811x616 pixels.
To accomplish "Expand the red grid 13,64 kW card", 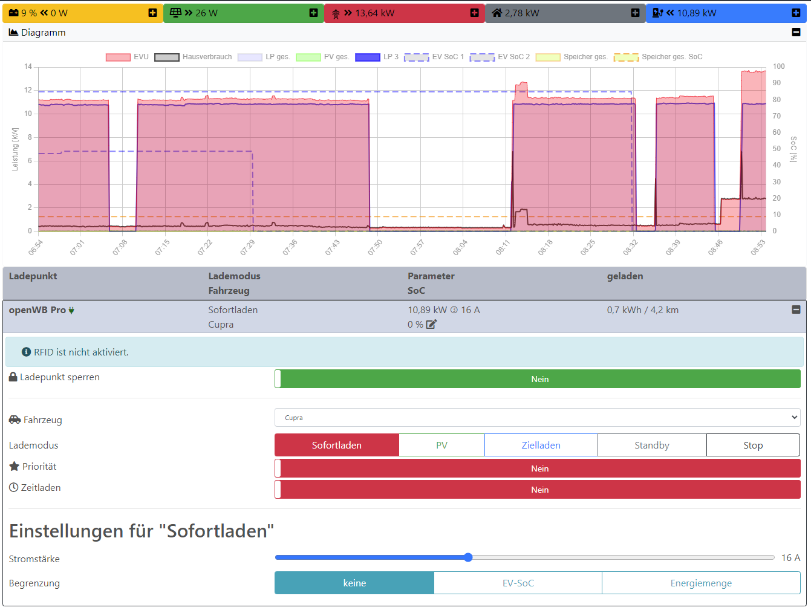I will coord(474,13).
